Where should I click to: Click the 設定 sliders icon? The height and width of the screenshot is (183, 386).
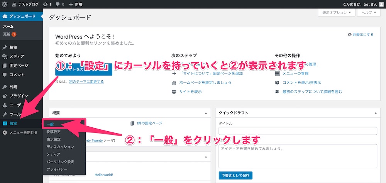tap(5, 124)
